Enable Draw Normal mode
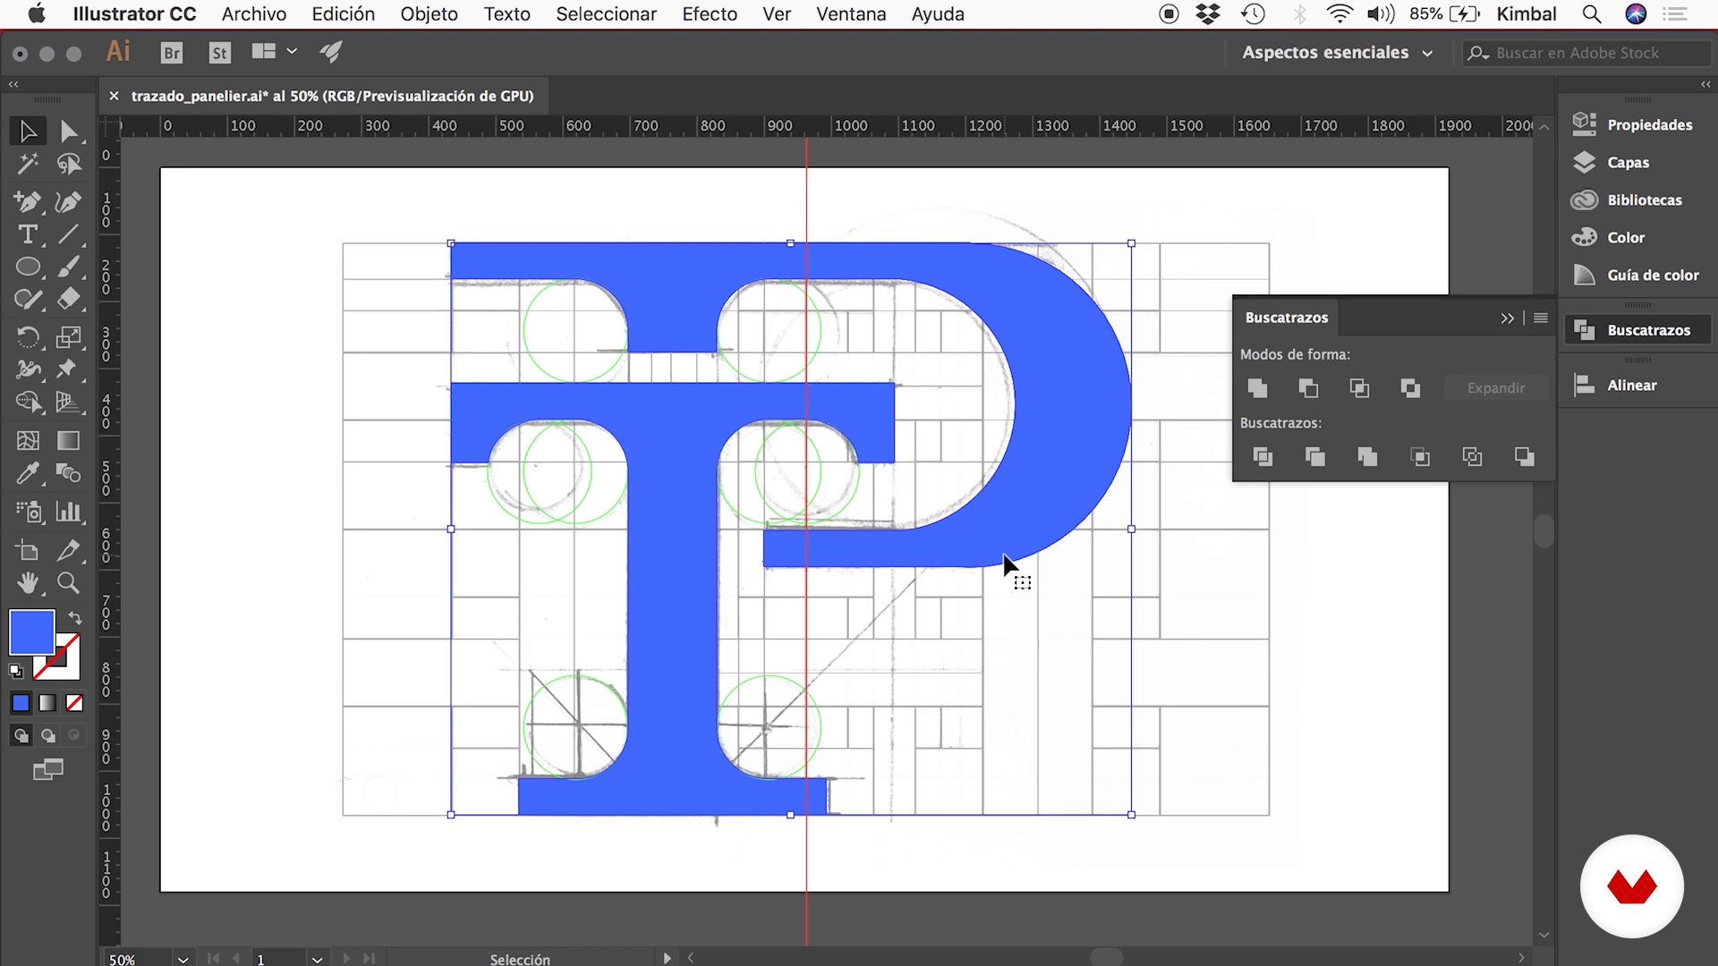 [x=21, y=735]
